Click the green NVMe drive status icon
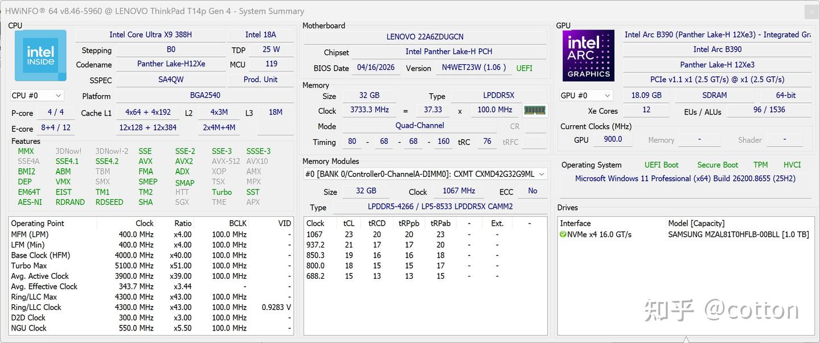 coord(563,234)
